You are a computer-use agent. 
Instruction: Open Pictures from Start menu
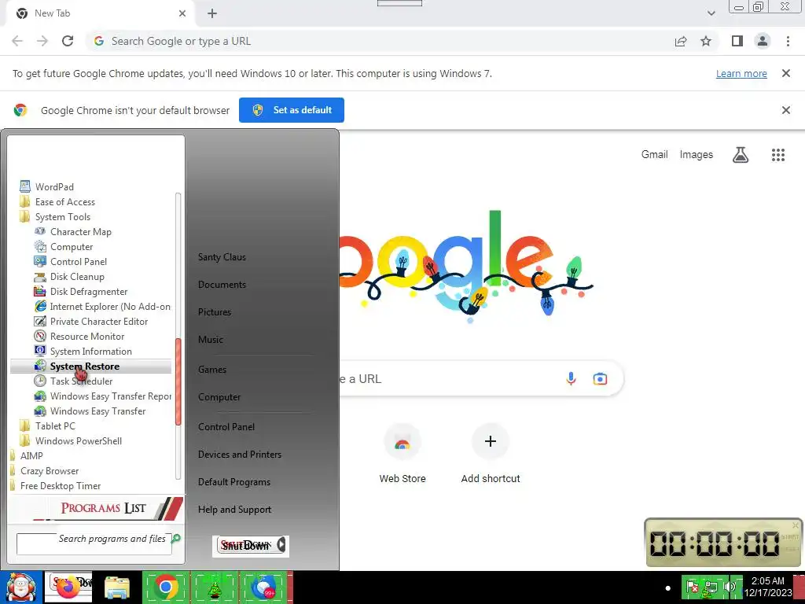[215, 311]
